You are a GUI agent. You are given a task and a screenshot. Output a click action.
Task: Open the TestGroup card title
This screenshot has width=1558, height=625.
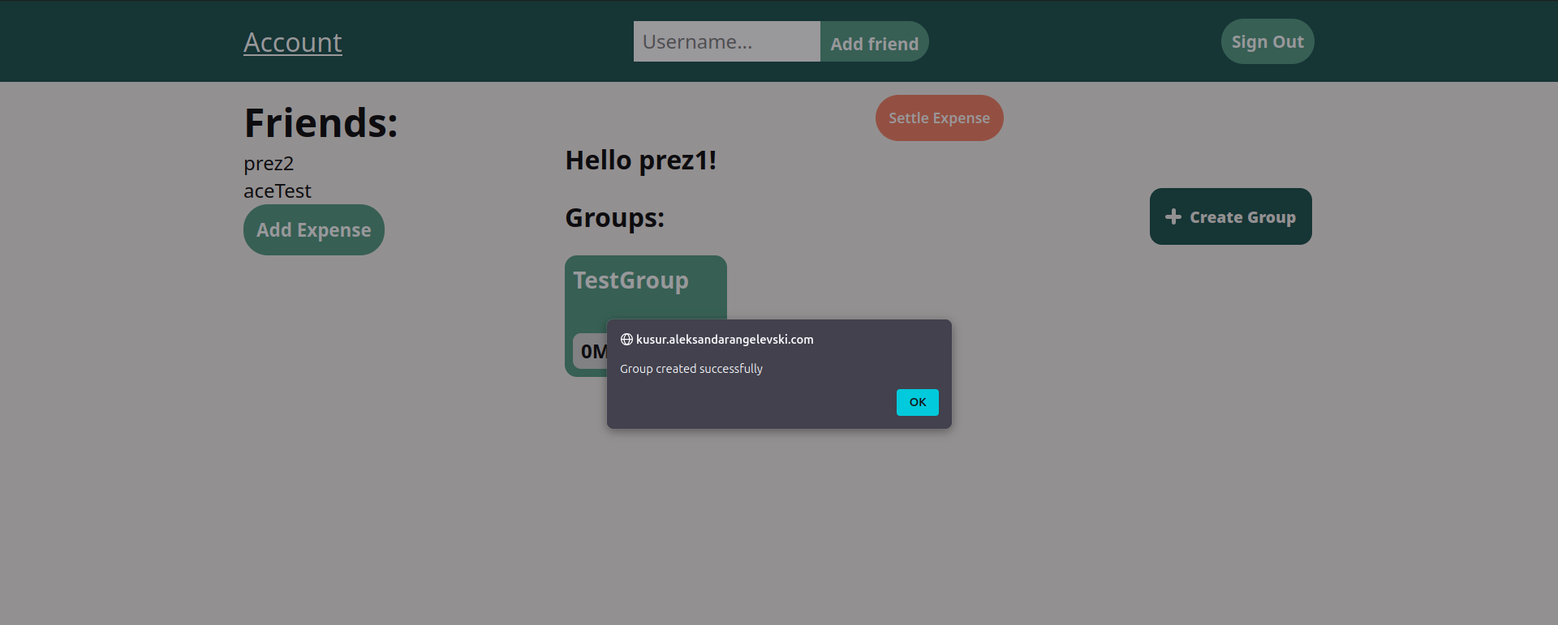point(631,280)
